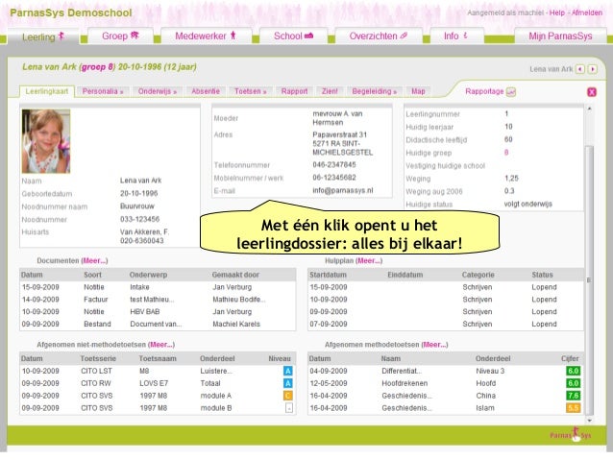Image resolution: width=613 pixels, height=460 pixels.
Task: Click blue A level for CITO LST
Action: (x=287, y=371)
